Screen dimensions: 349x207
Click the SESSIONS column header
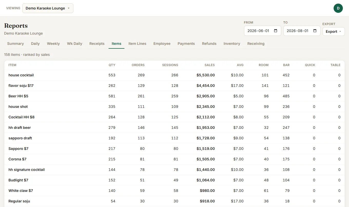click(170, 65)
